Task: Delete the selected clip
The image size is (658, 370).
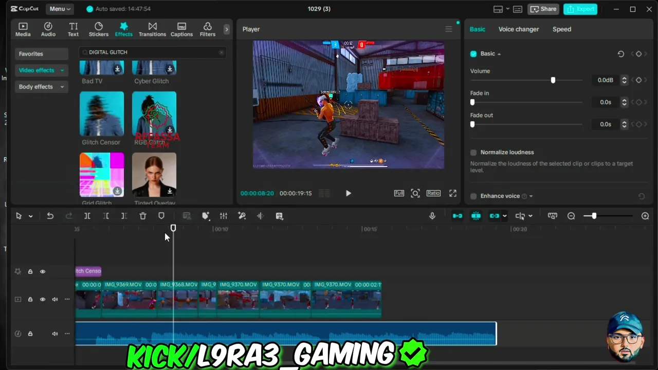Action: pyautogui.click(x=143, y=216)
